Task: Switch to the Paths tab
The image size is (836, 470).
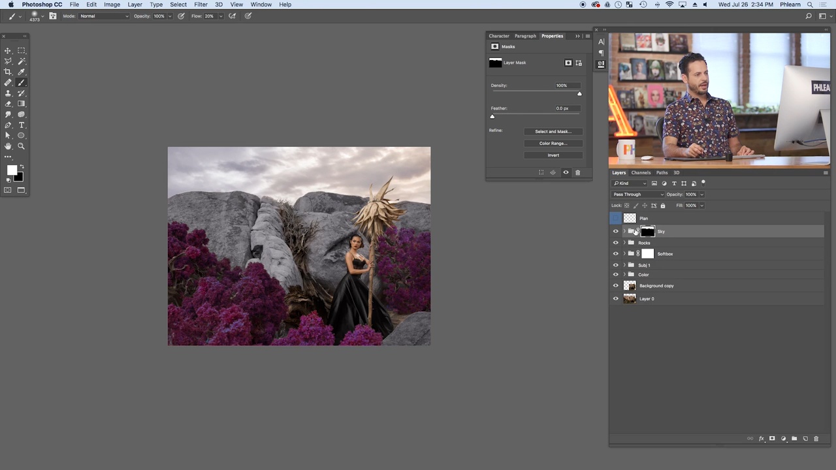Action: click(662, 173)
